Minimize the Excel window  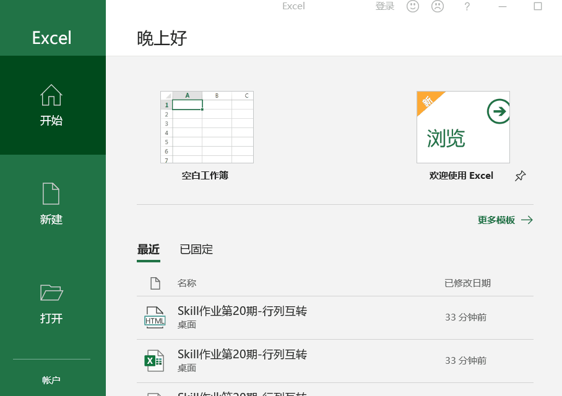click(x=503, y=6)
